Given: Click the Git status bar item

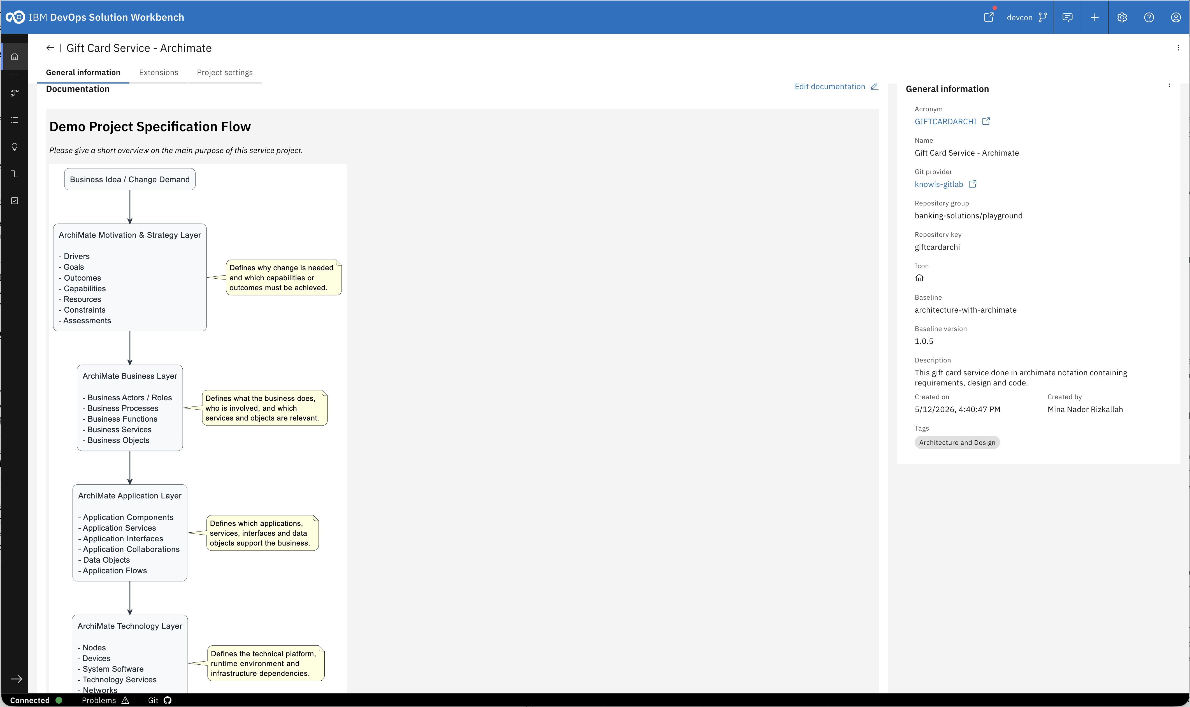Looking at the screenshot, I should [159, 700].
